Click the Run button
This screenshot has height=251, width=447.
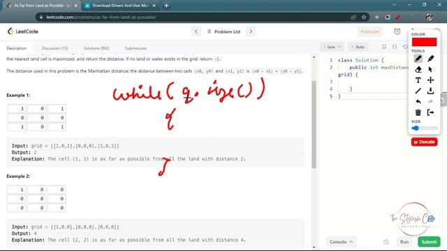point(404,242)
